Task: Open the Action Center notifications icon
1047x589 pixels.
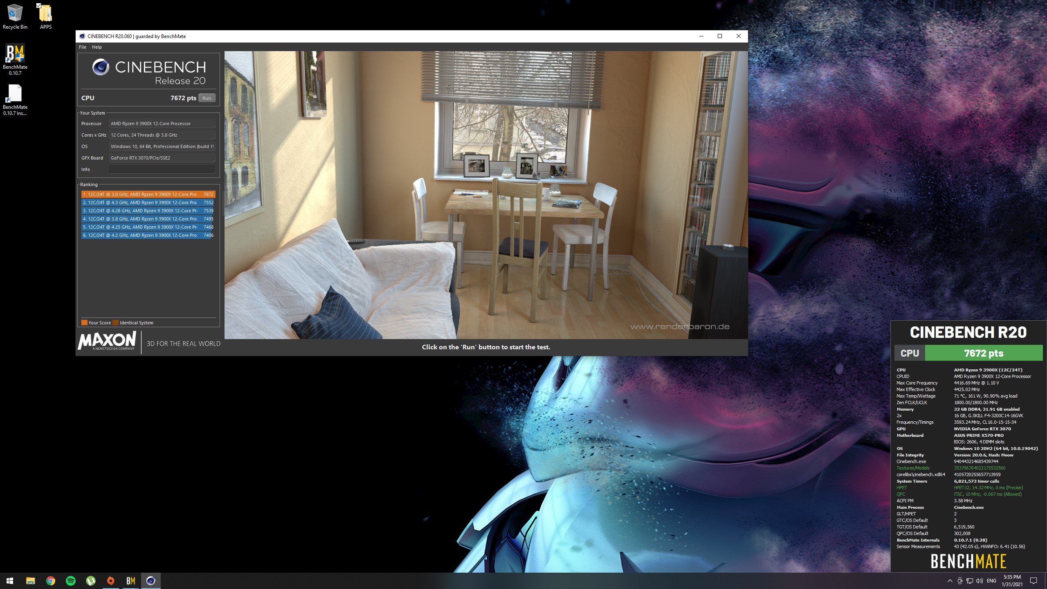Action: coord(1034,581)
